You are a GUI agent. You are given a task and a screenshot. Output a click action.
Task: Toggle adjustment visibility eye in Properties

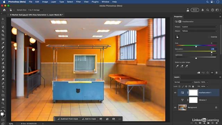point(212,73)
